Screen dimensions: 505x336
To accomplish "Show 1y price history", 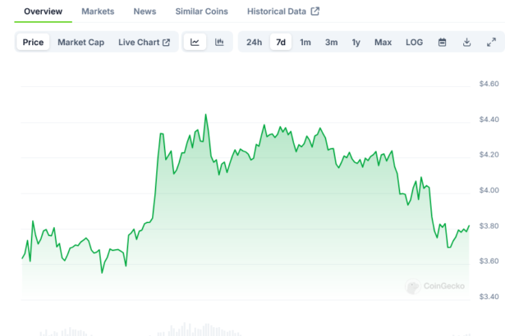I will tap(356, 42).
